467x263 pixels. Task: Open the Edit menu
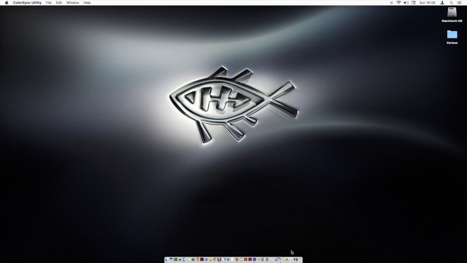[x=59, y=3]
